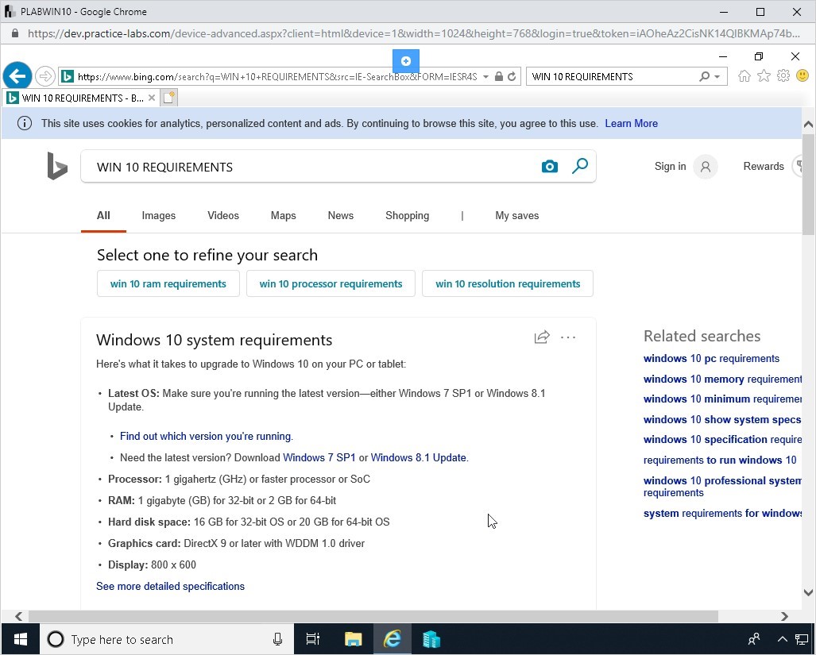
Task: Open the My saves tab
Action: tap(516, 215)
